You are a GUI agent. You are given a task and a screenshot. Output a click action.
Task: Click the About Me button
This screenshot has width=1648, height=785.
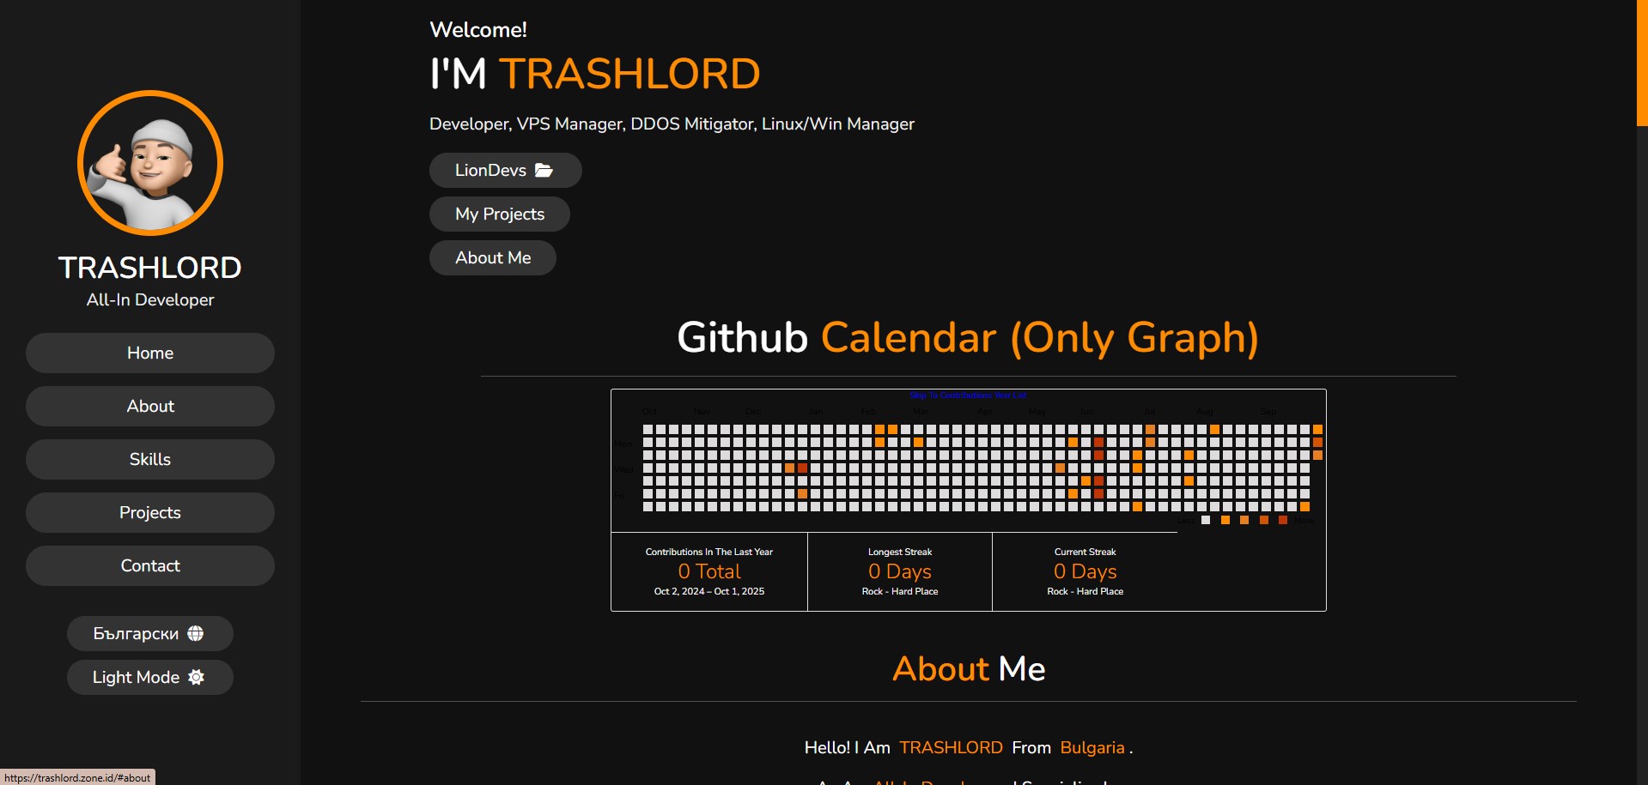pyautogui.click(x=492, y=257)
